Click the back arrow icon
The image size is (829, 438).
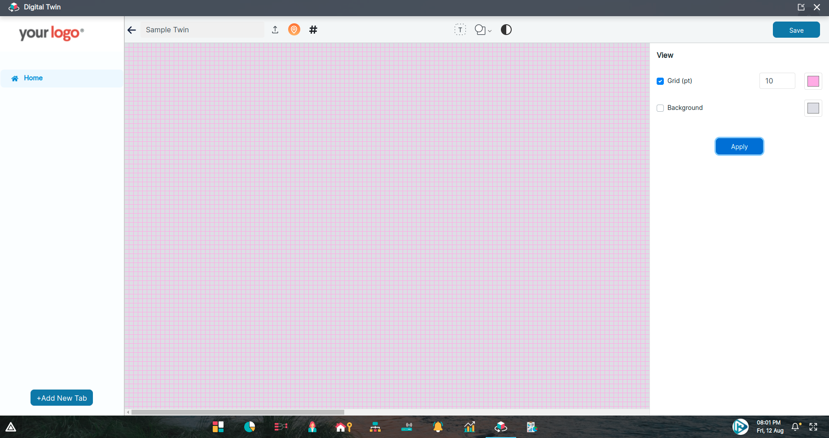coord(132,30)
